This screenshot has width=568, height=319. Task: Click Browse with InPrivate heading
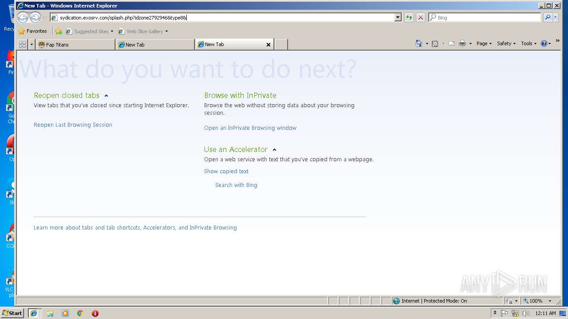240,95
